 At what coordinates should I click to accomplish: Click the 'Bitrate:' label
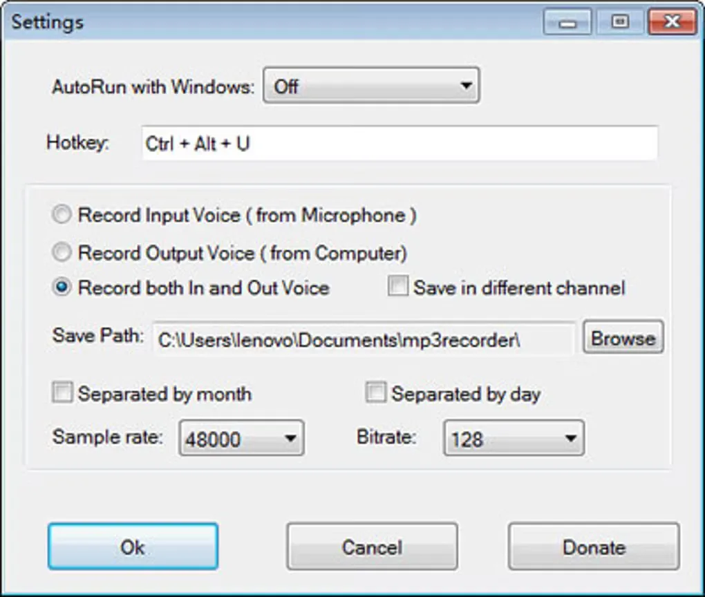point(386,437)
